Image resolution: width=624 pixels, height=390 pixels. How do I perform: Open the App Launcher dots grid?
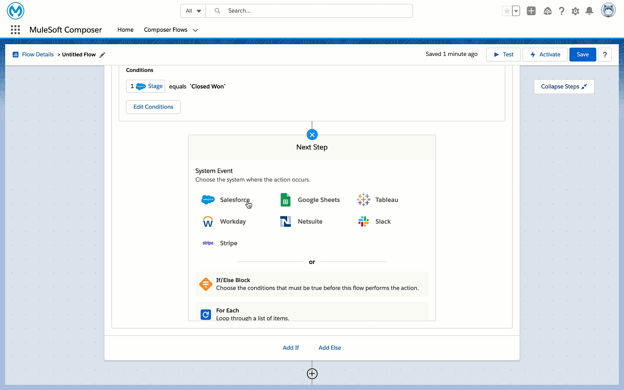pos(15,30)
